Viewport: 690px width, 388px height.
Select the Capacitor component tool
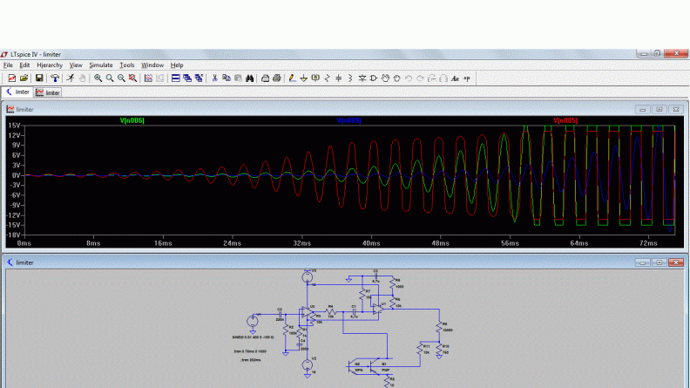tap(339, 78)
